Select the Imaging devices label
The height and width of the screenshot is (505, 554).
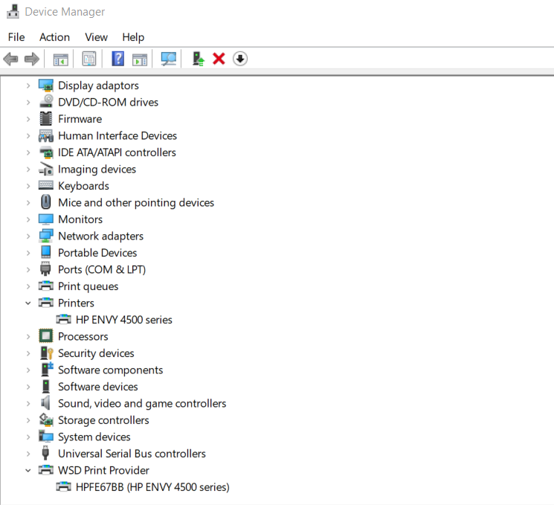coord(97,170)
